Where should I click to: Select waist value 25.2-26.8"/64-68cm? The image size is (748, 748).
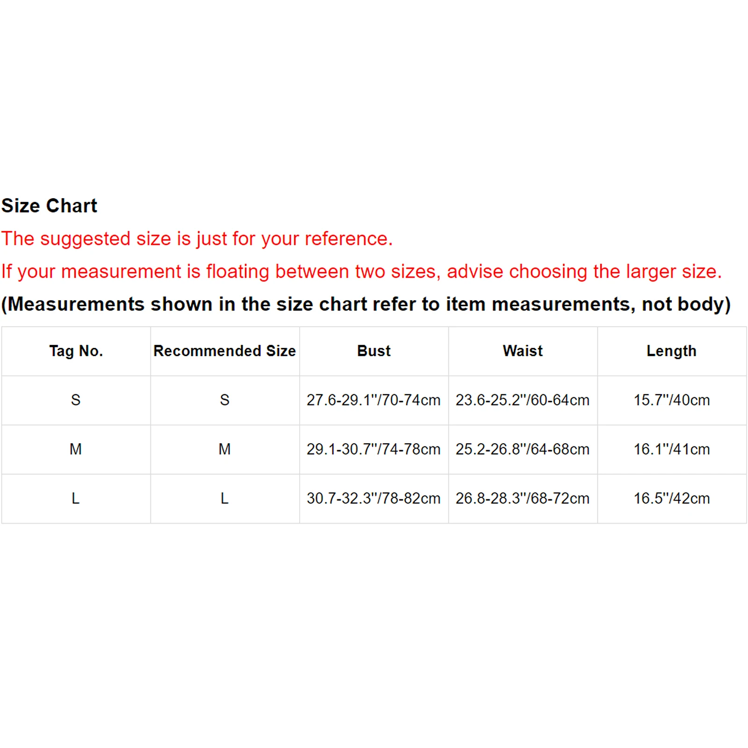pyautogui.click(x=523, y=449)
